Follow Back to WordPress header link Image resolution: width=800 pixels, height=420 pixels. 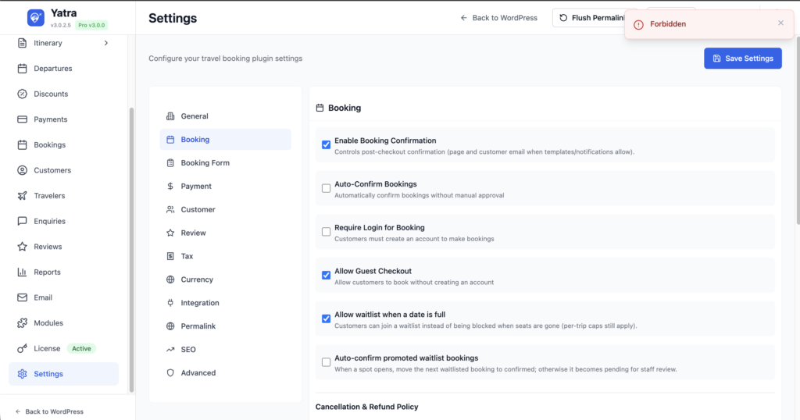click(498, 18)
